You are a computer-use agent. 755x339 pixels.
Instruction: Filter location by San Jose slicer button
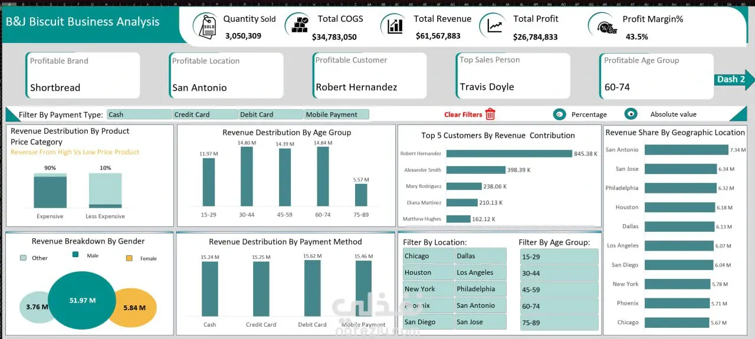[x=481, y=322]
